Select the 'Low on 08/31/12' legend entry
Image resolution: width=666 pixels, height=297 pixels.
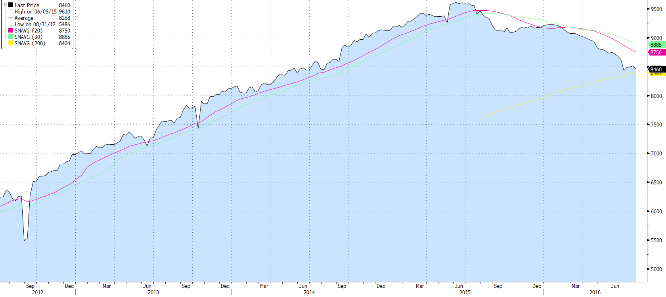[x=35, y=24]
